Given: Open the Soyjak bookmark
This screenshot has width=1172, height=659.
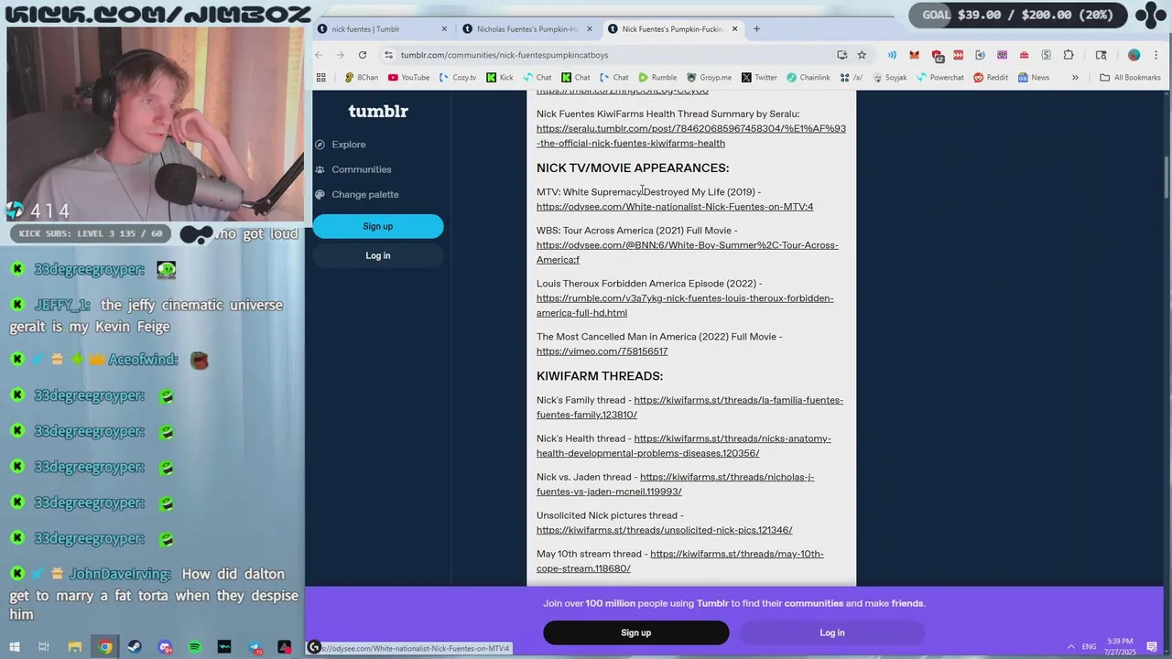Looking at the screenshot, I should [x=889, y=78].
